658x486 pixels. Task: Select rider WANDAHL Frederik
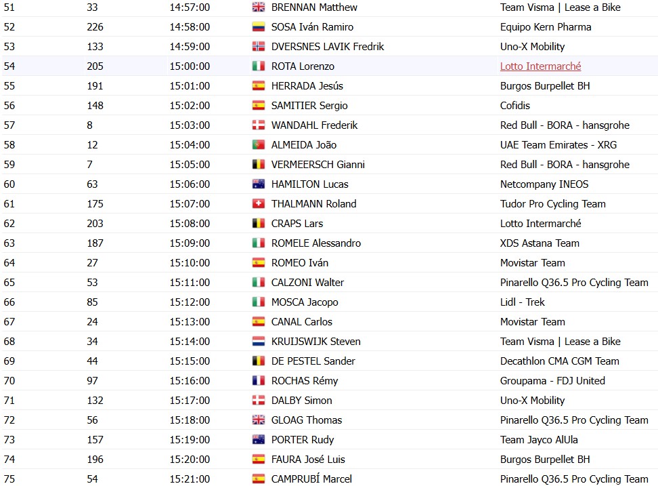(314, 125)
